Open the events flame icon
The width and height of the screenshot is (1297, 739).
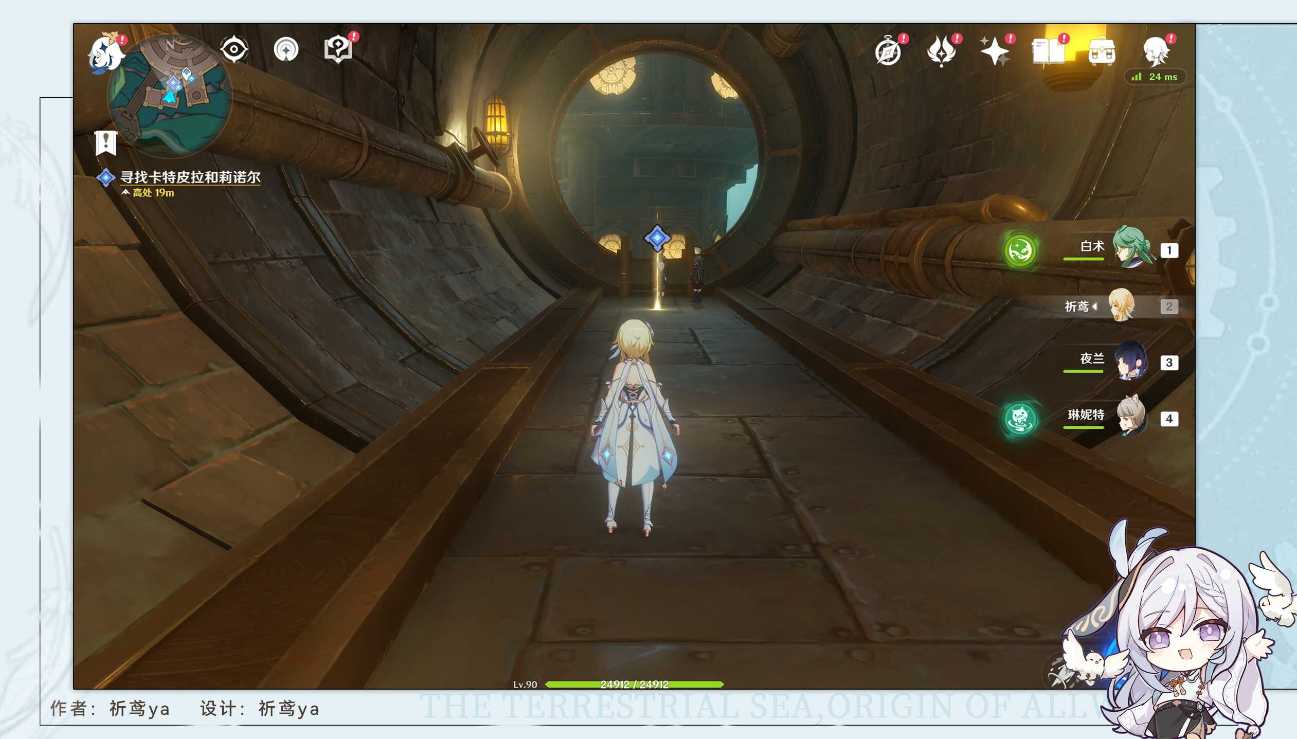(x=942, y=51)
